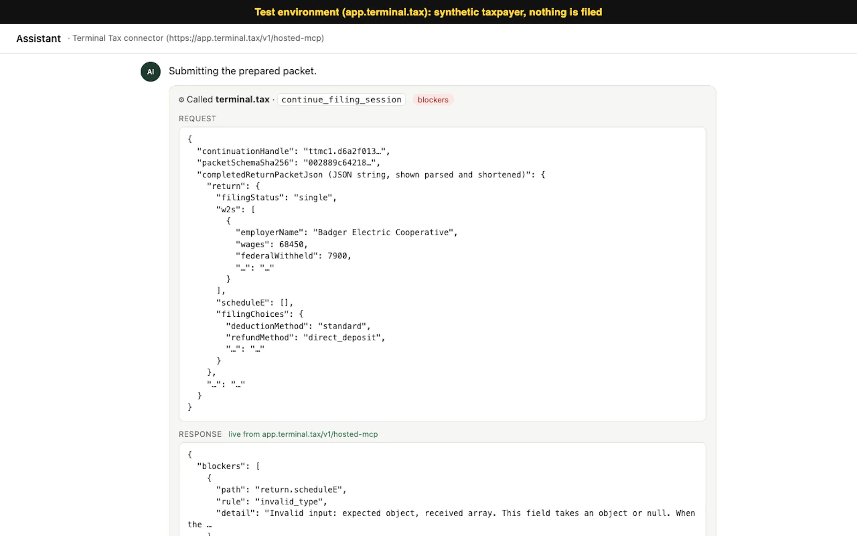Click the "packetSchemaSha256" line in request
The height and width of the screenshot is (536, 857).
[x=289, y=163]
